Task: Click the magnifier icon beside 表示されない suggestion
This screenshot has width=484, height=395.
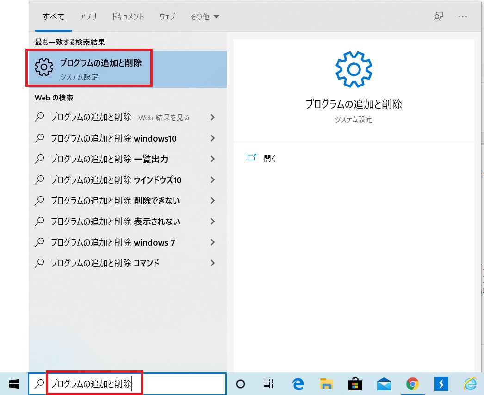Action: tap(39, 221)
